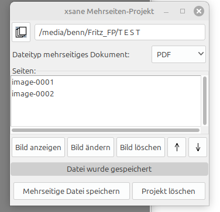
Task: Maximize the xsane Mehrseiten-Projekt window
Action: [183, 11]
